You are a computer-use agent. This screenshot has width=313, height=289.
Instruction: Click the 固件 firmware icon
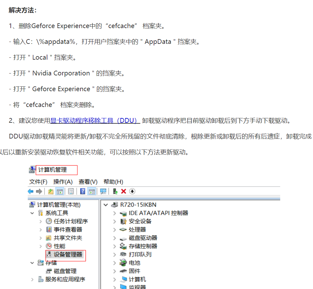[123, 271]
